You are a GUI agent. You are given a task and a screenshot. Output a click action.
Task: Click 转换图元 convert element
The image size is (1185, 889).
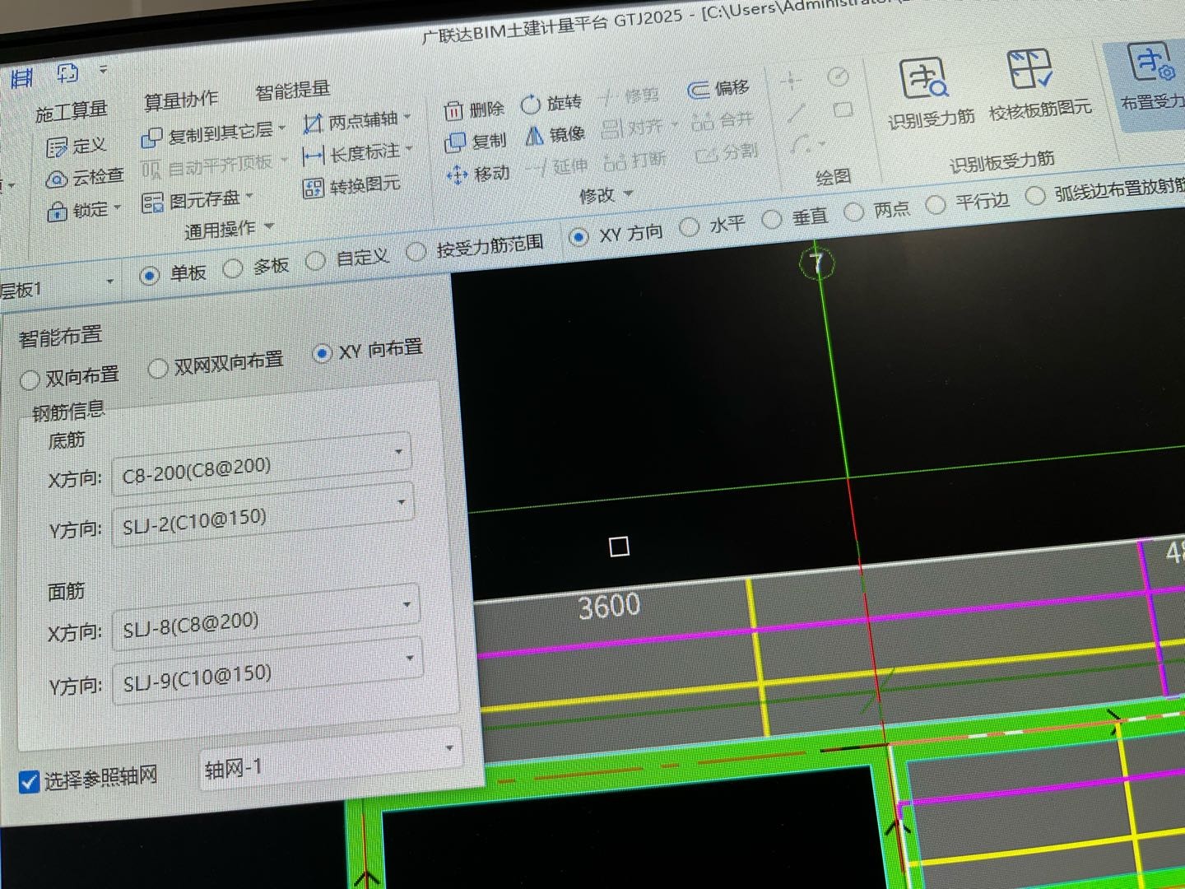351,187
